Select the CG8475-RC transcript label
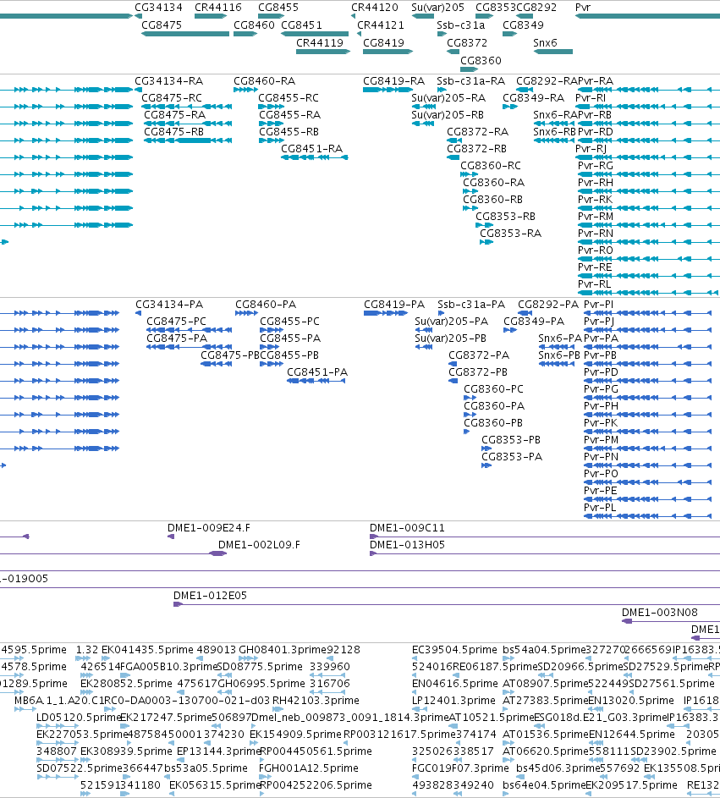The height and width of the screenshot is (798, 720). [x=172, y=98]
